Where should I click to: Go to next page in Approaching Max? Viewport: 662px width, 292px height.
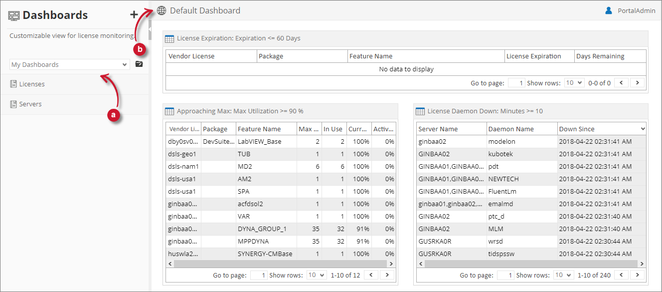click(x=387, y=275)
